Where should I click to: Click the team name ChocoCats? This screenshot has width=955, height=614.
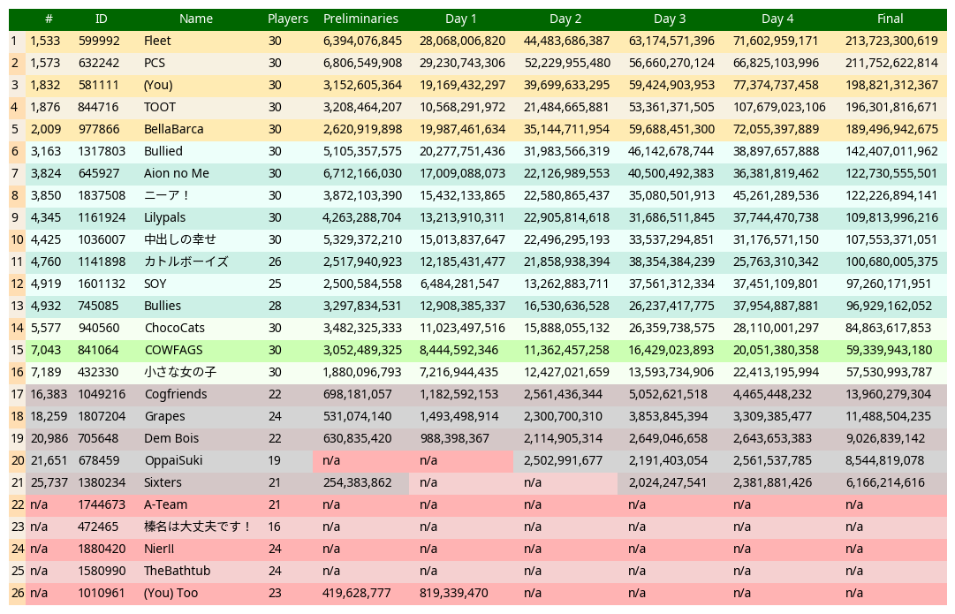175,328
